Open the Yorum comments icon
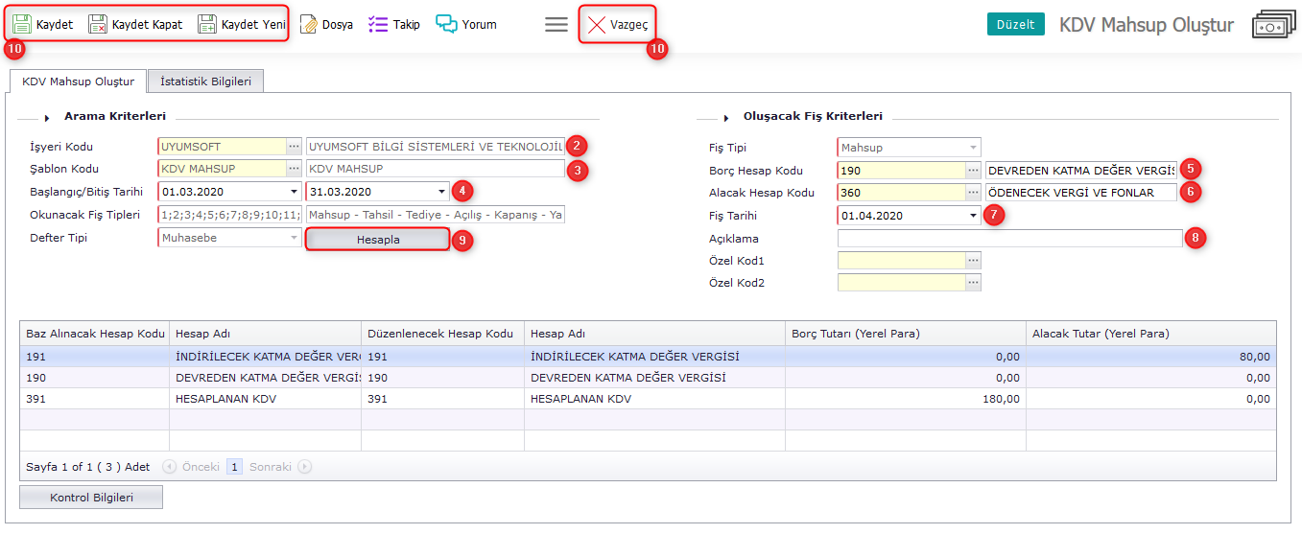Viewport: 1302px width, 534px height. 446,24
